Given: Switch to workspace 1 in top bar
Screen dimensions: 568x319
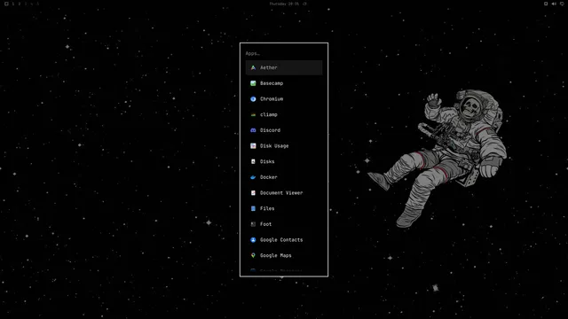Looking at the screenshot, I should (x=13, y=4).
